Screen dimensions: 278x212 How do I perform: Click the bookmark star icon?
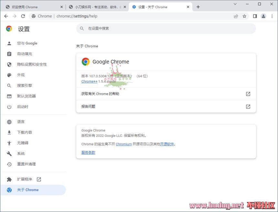[x=244, y=16]
